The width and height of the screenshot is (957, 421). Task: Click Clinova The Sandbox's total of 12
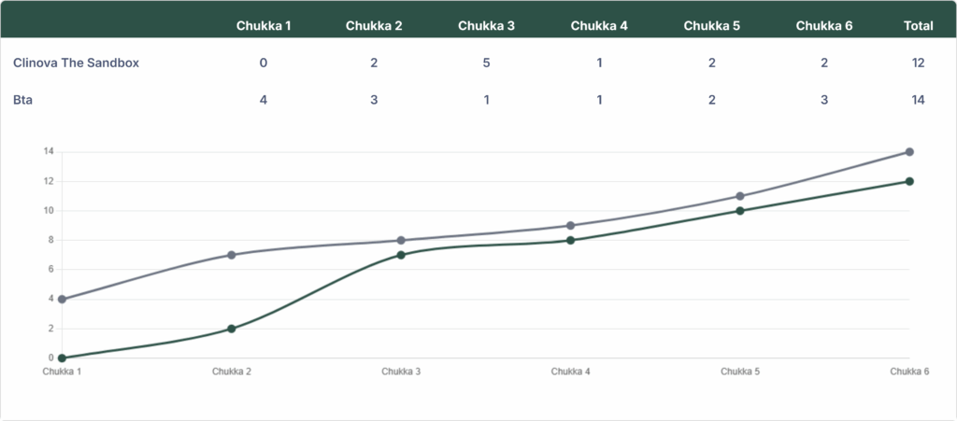(x=918, y=63)
